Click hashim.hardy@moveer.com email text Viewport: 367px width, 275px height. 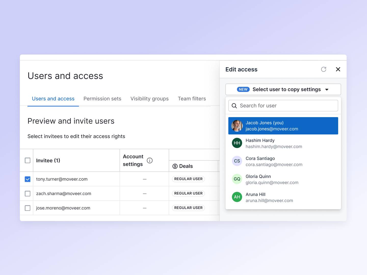[x=274, y=147]
